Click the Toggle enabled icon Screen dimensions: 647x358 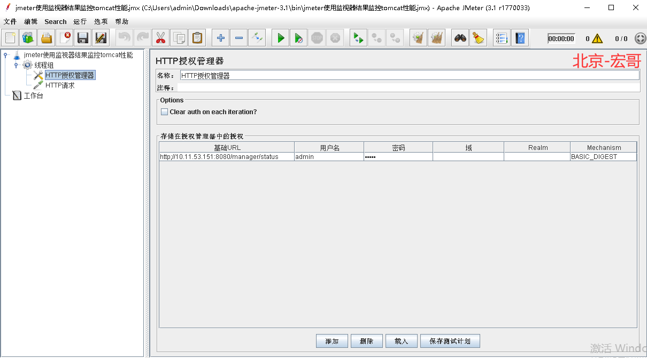point(257,38)
